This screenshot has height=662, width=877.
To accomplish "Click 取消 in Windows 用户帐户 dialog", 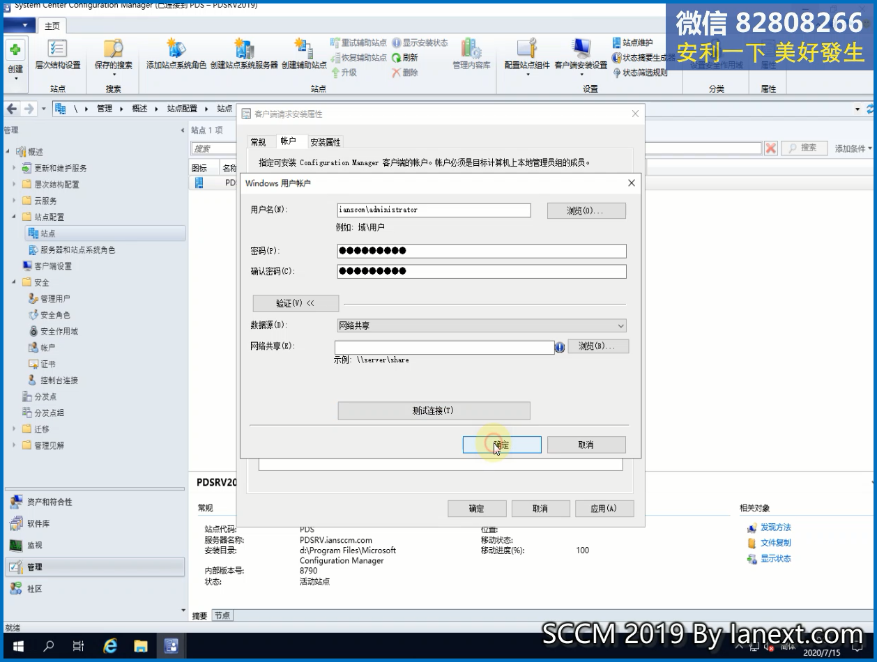I will 586,445.
